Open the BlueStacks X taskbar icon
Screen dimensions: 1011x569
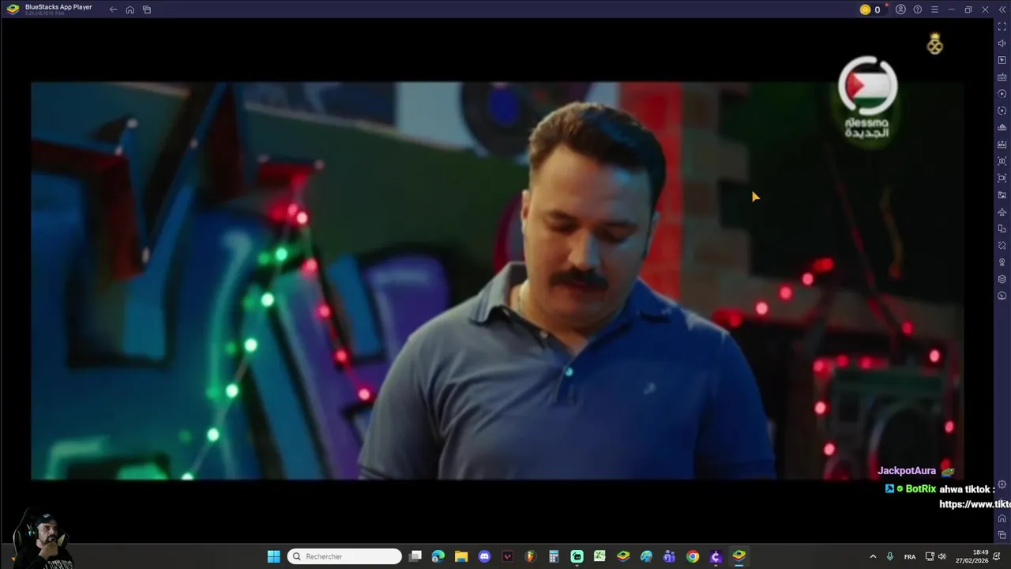(623, 556)
